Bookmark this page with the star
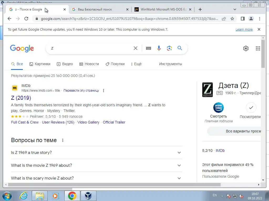 tap(232, 19)
